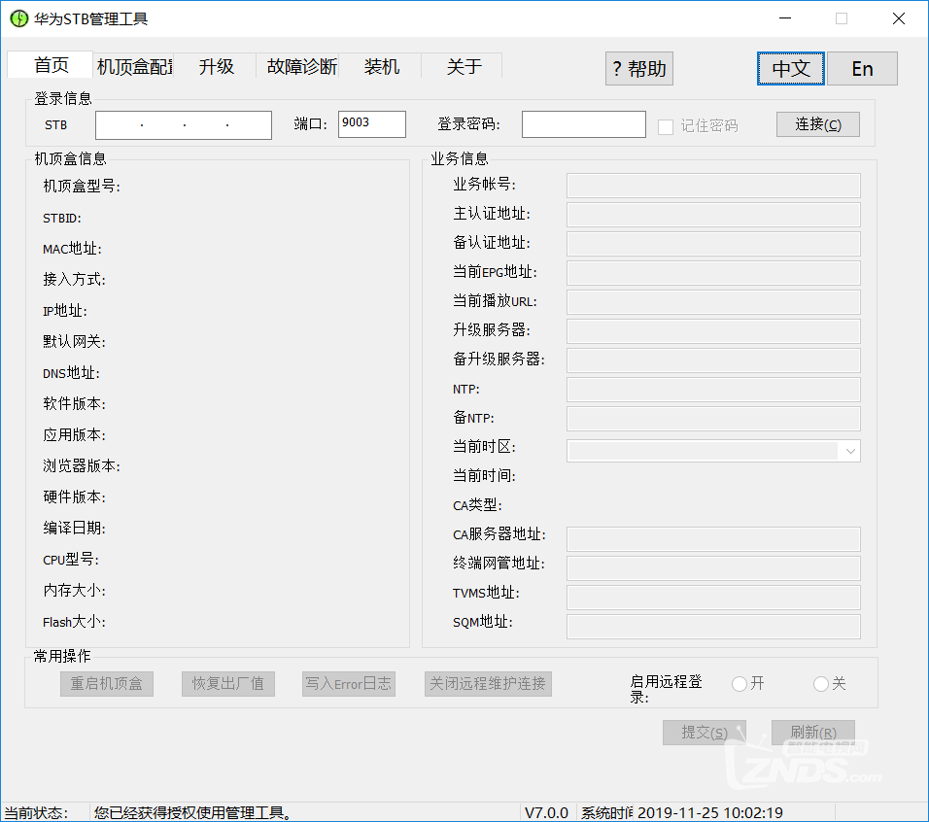Click the Huawei STB tool app icon
Viewport: 929px width, 822px height.
point(19,19)
